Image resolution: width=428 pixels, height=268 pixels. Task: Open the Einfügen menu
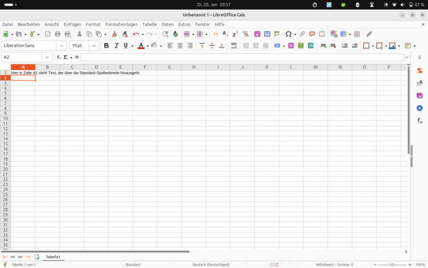coord(72,24)
